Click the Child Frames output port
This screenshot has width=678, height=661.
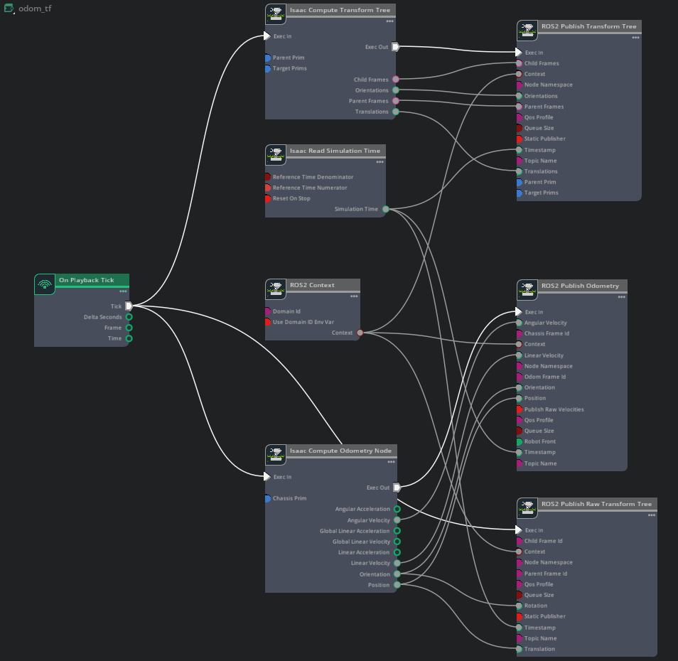(x=396, y=80)
